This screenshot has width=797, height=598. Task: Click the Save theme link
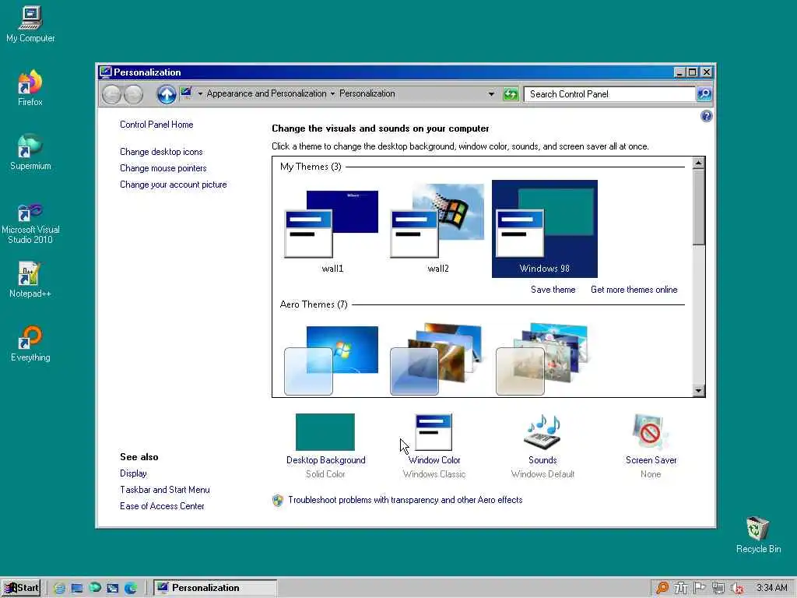click(x=553, y=290)
